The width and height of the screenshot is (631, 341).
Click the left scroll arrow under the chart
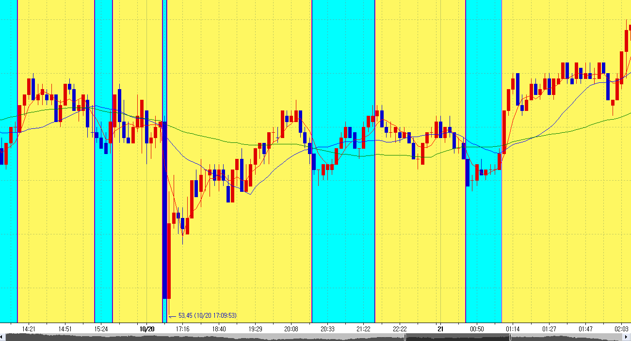pyautogui.click(x=2, y=337)
